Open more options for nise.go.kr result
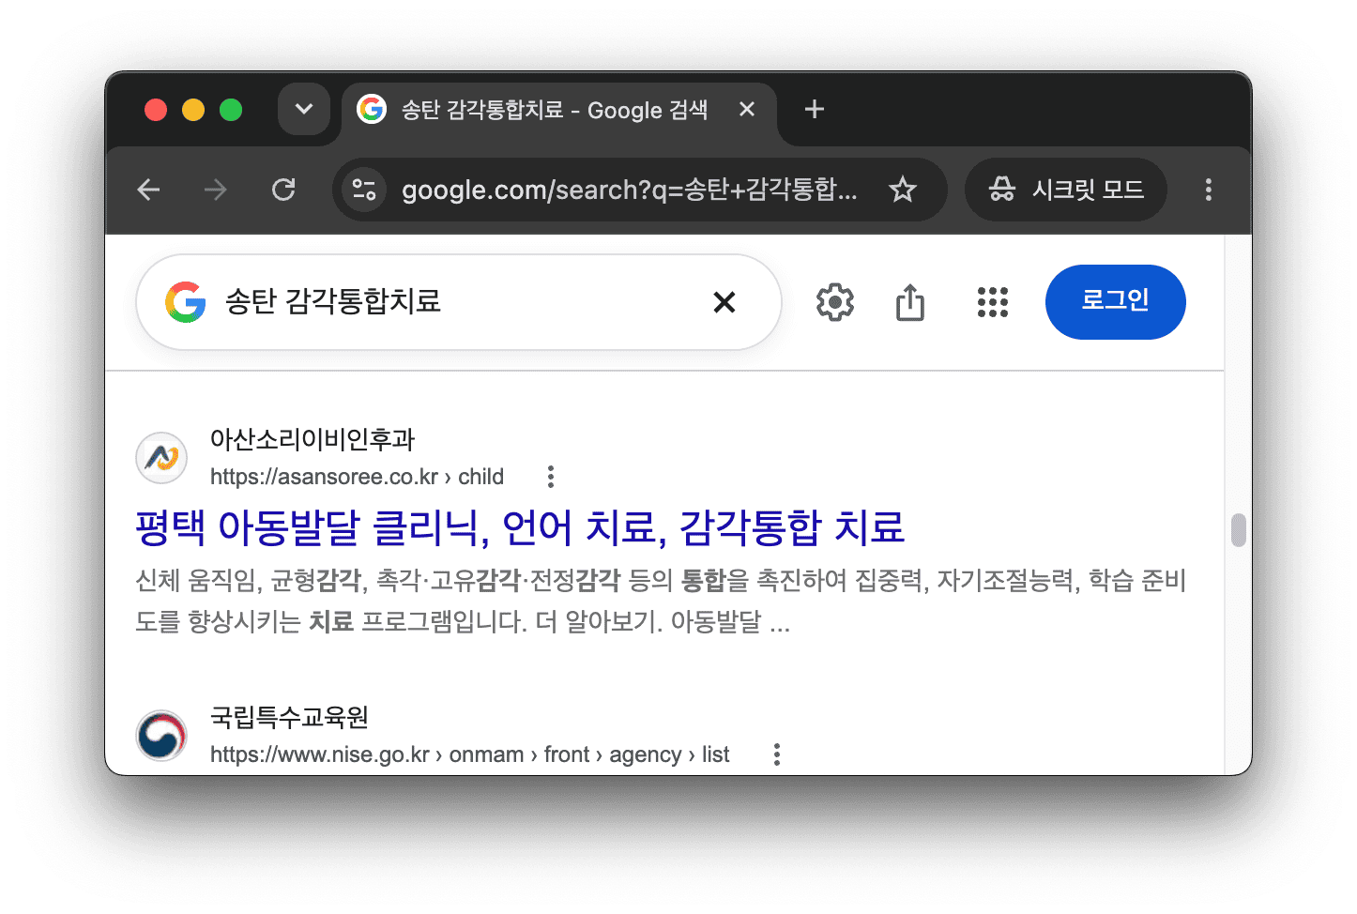The height and width of the screenshot is (914, 1357). coord(777,754)
